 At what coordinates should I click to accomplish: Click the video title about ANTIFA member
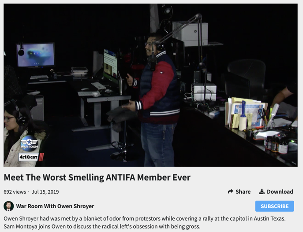(97, 177)
